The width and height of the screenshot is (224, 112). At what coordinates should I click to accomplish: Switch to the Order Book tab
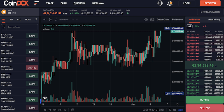194,20
